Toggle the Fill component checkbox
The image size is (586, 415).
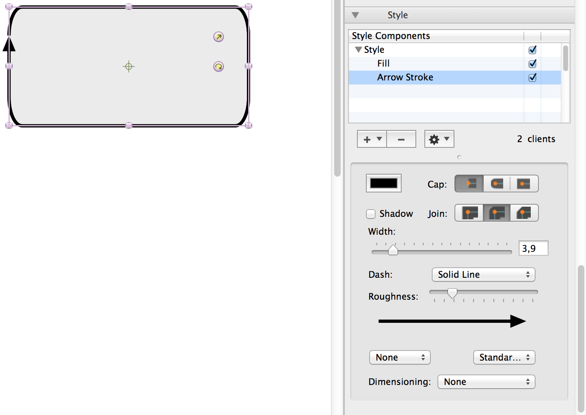point(532,64)
